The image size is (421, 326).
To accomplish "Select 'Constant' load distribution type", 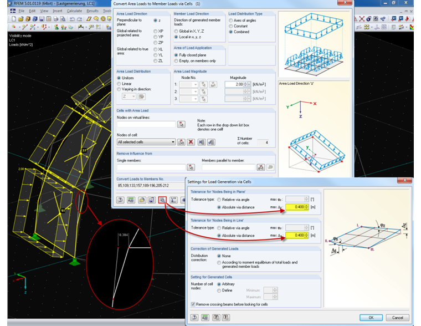I will (230, 26).
